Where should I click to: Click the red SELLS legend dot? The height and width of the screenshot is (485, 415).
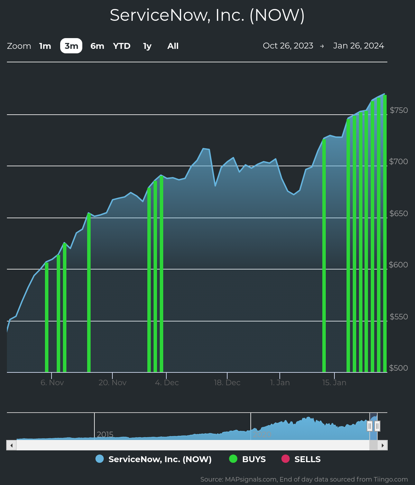[285, 459]
